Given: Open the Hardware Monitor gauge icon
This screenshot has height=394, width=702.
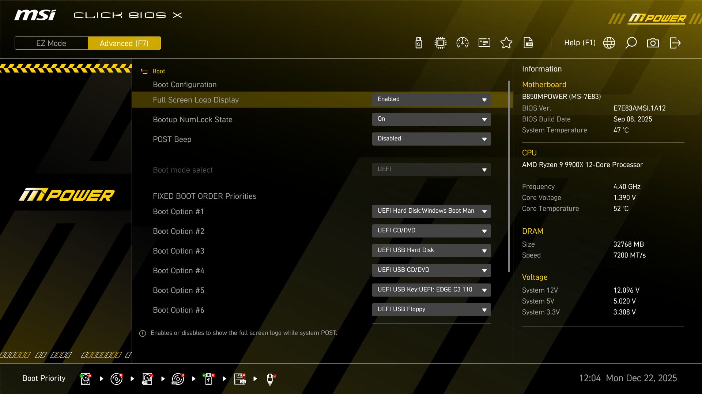Looking at the screenshot, I should point(462,43).
